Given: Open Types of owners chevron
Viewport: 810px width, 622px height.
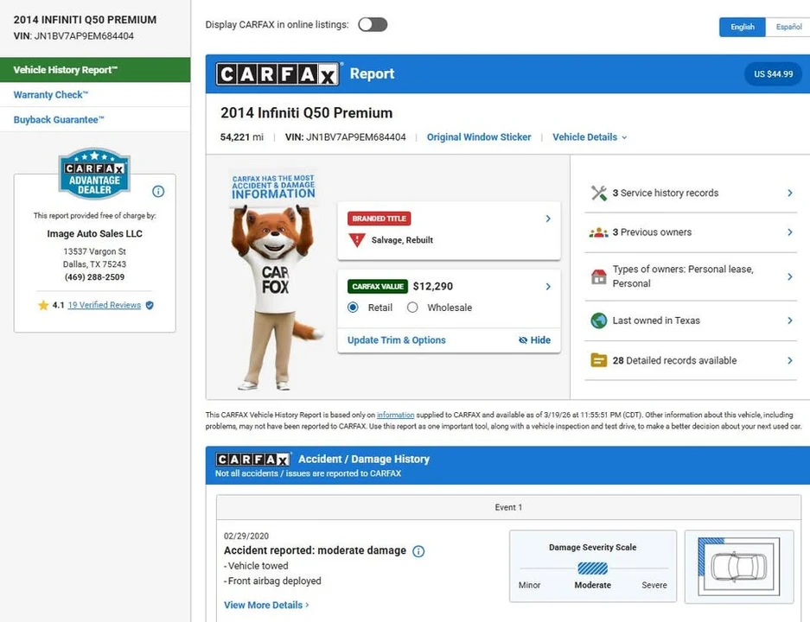Looking at the screenshot, I should [x=790, y=276].
